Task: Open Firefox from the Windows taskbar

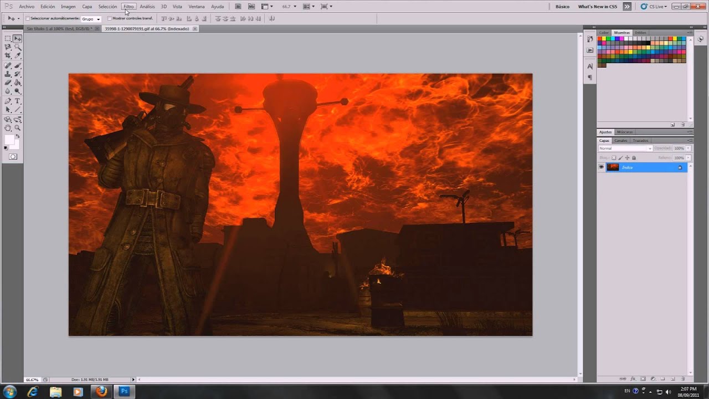Action: point(101,391)
